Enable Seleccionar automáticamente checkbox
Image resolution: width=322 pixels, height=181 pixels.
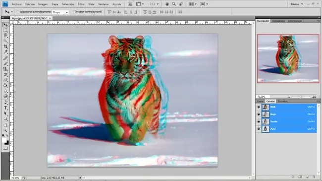[18, 12]
